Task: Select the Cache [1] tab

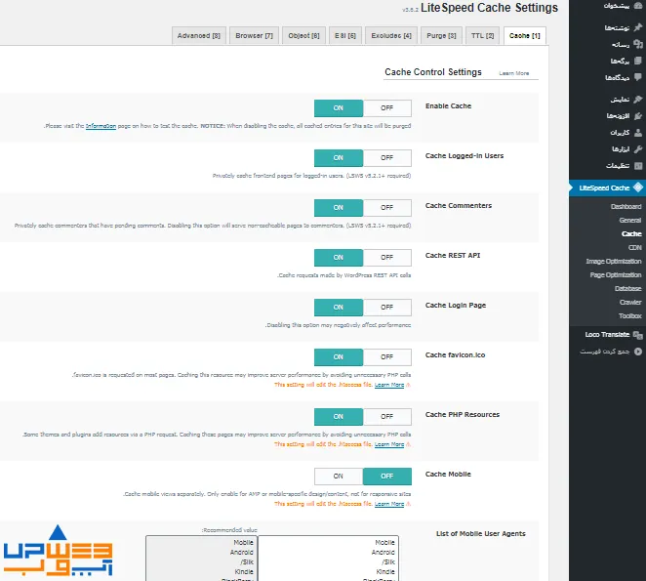Action: tap(525, 36)
